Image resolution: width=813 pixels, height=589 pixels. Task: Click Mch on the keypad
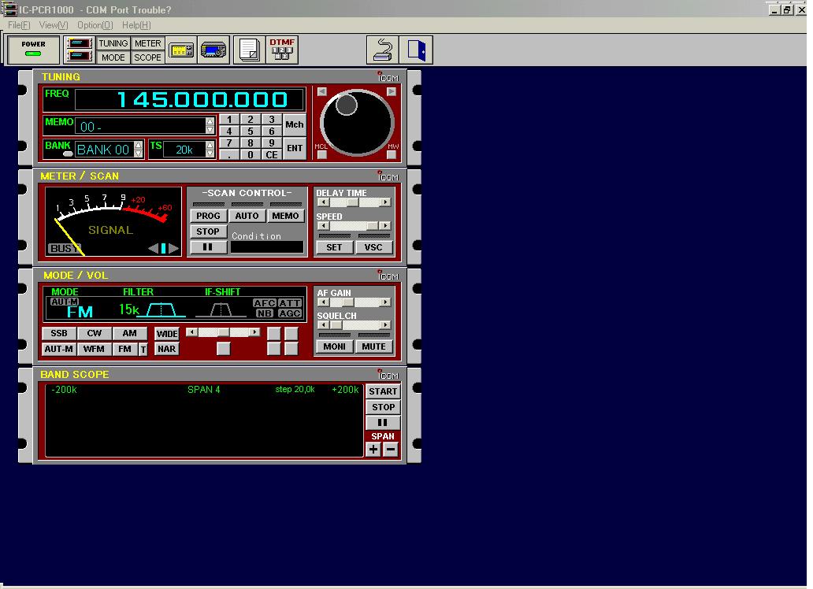[x=295, y=124]
